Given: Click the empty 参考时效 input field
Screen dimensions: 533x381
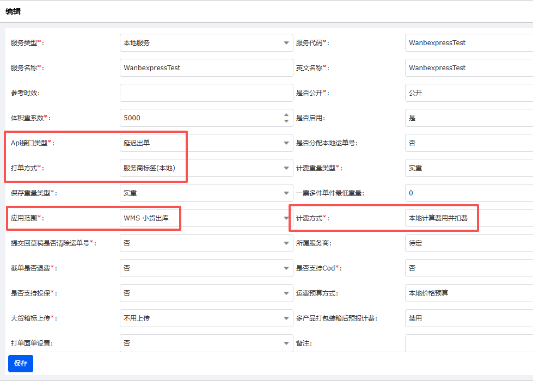Looking at the screenshot, I should pyautogui.click(x=206, y=93).
